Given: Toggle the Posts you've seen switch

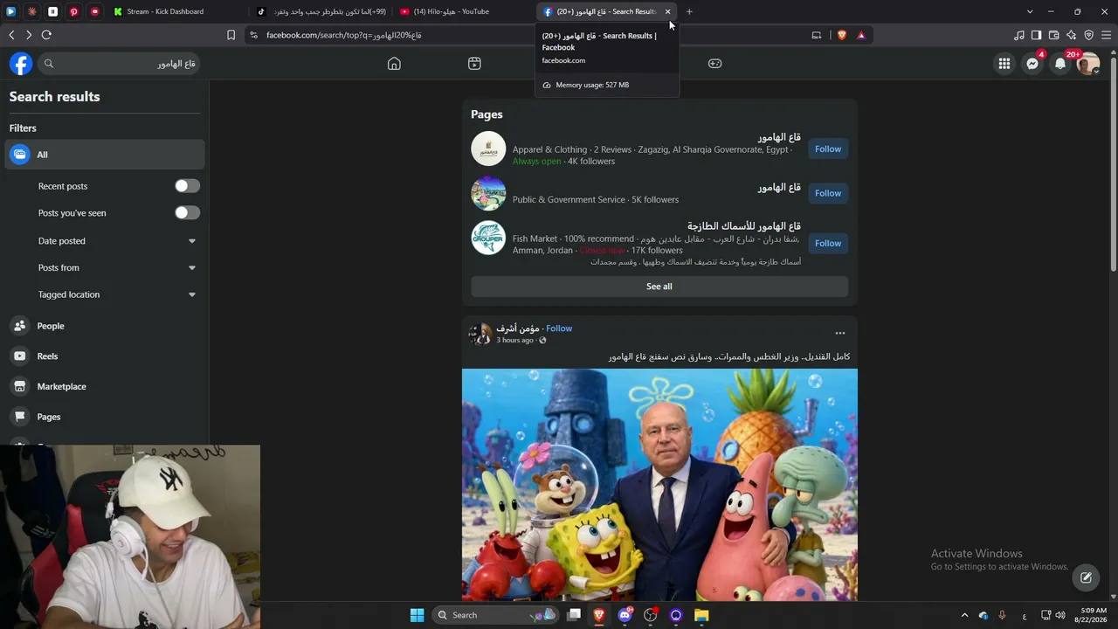Looking at the screenshot, I should click(187, 213).
